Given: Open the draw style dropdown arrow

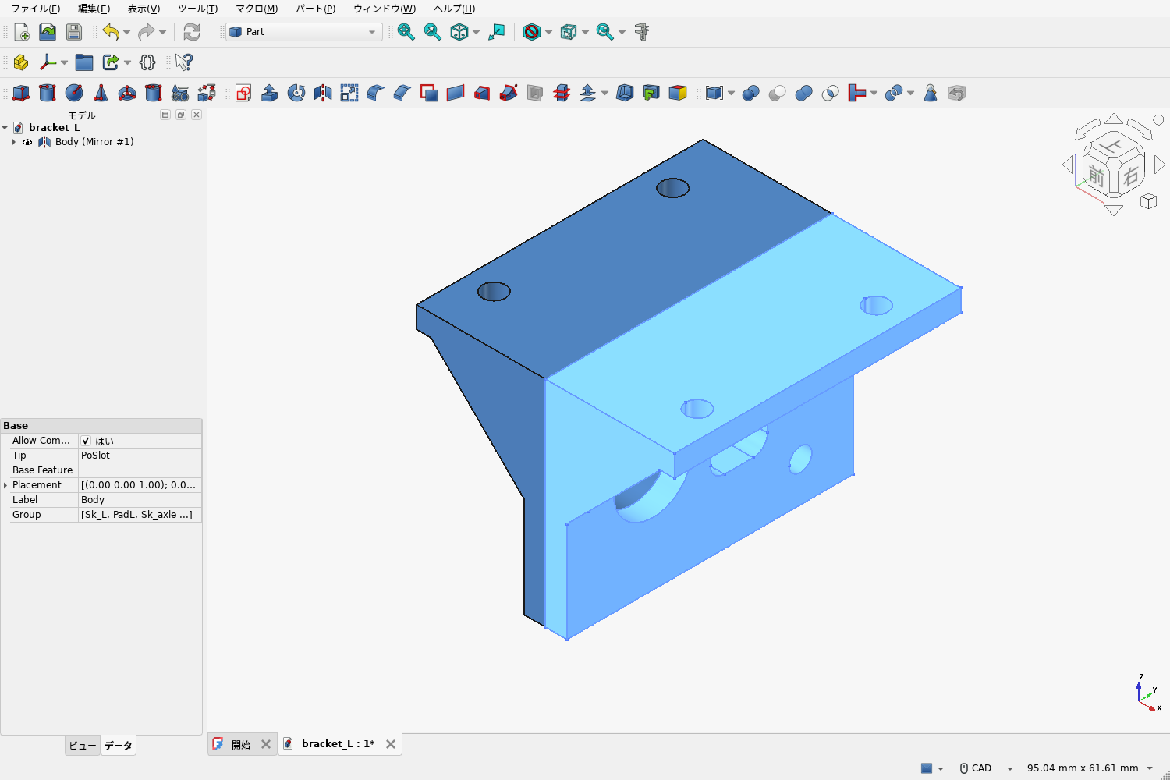Looking at the screenshot, I should [x=549, y=32].
